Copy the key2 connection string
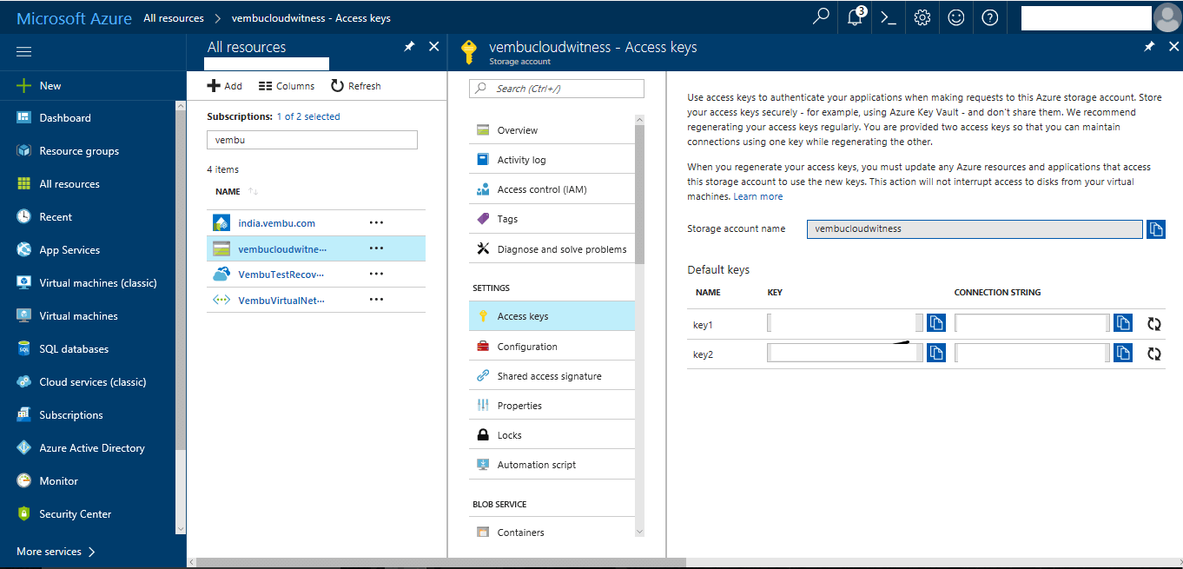The height and width of the screenshot is (569, 1183). 1124,353
